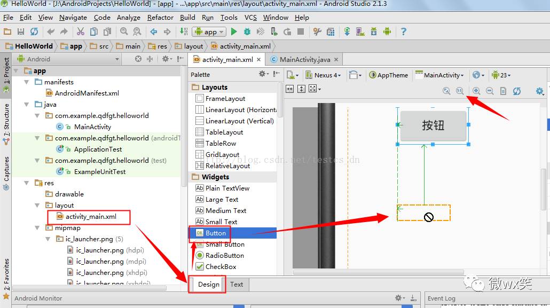
Task: Click the layout breadcrumb
Action: pyautogui.click(x=189, y=46)
